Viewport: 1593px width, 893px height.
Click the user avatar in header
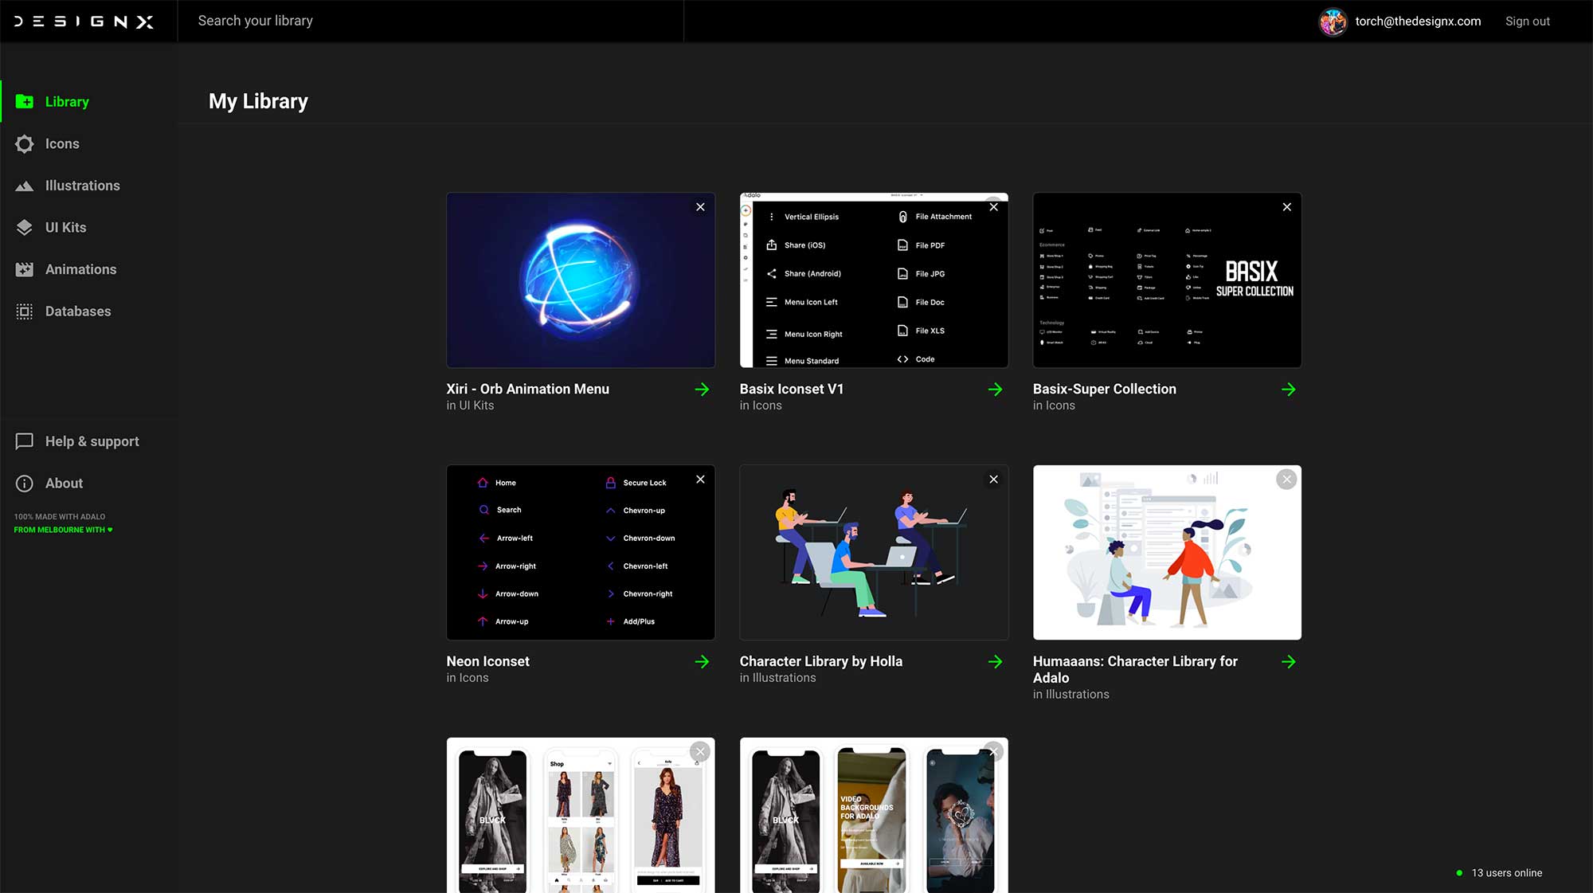(x=1333, y=22)
